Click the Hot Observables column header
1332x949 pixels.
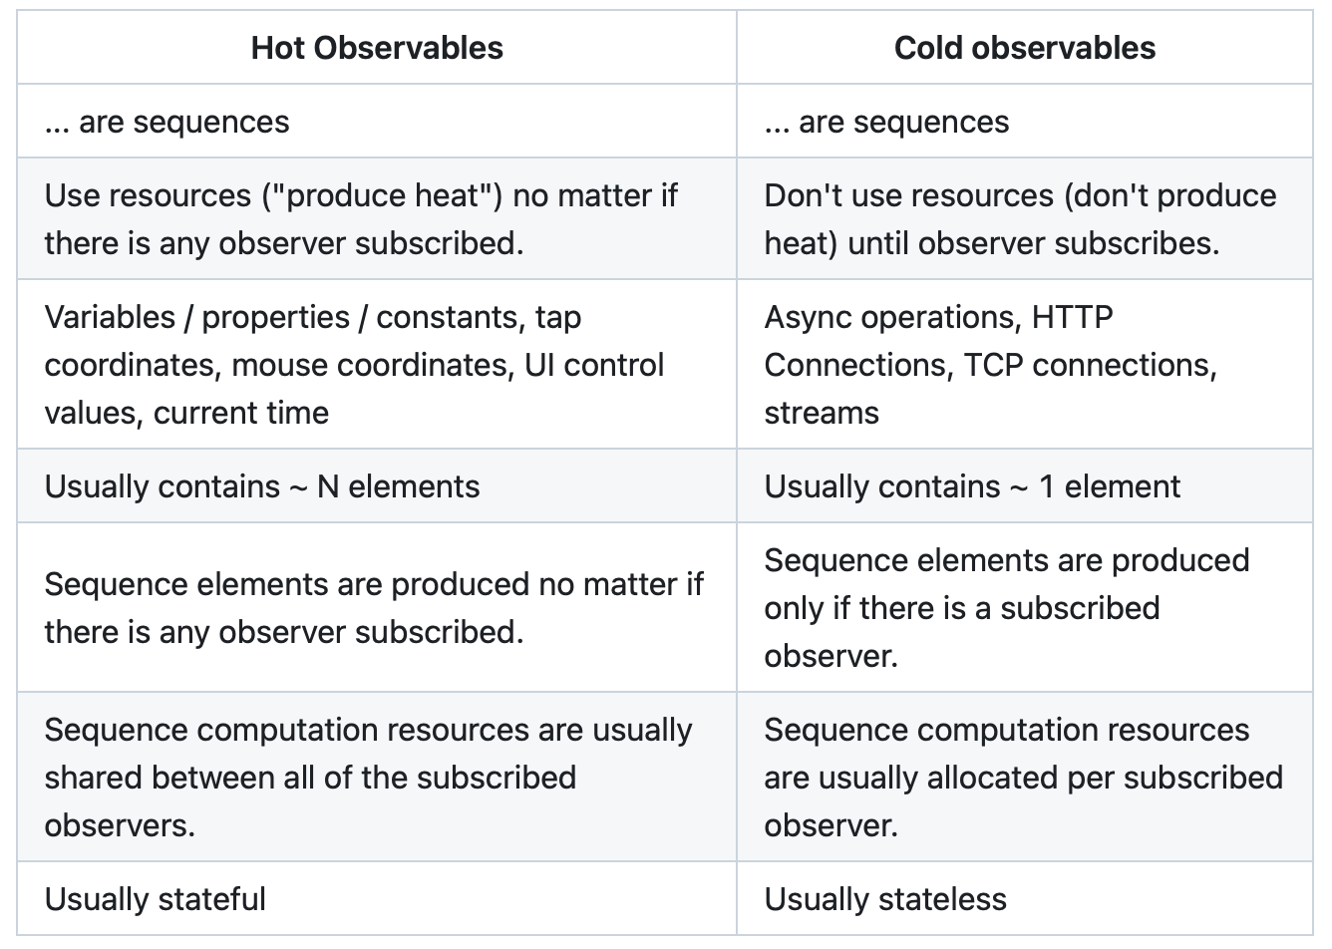(x=377, y=48)
